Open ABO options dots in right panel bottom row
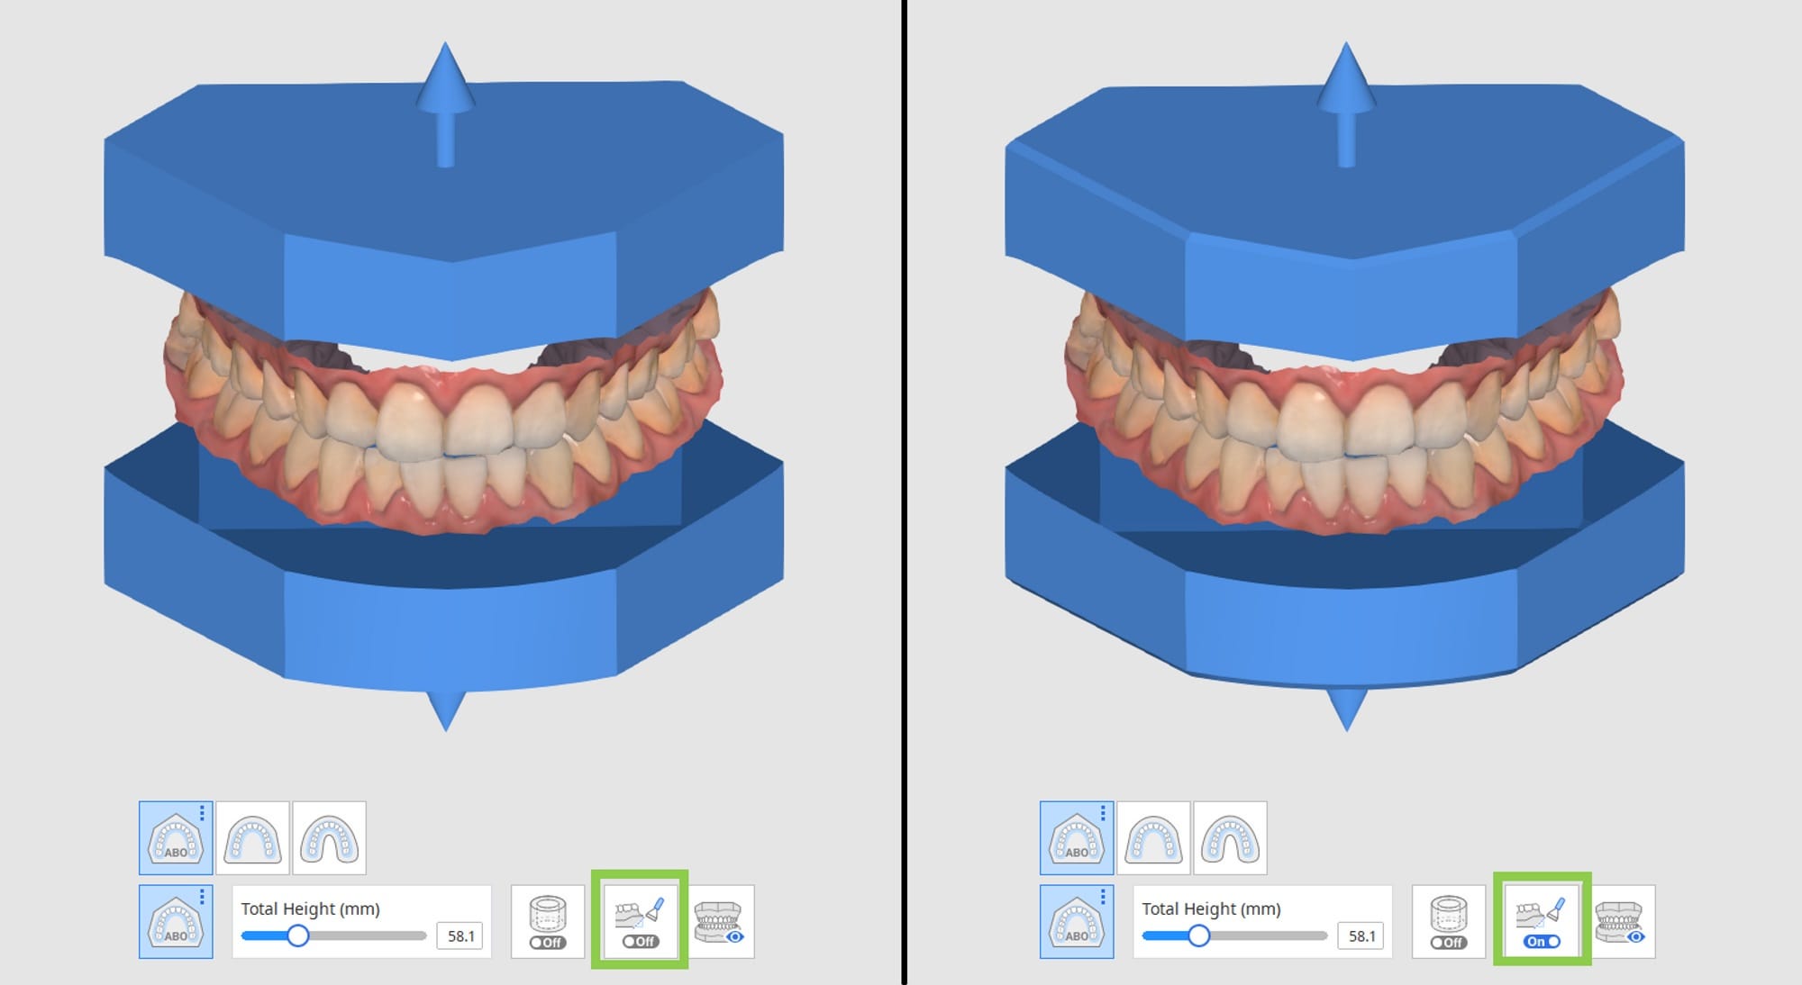 1103,897
